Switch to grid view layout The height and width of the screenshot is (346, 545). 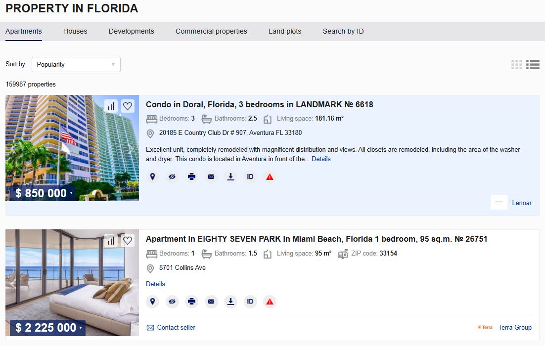pyautogui.click(x=516, y=65)
